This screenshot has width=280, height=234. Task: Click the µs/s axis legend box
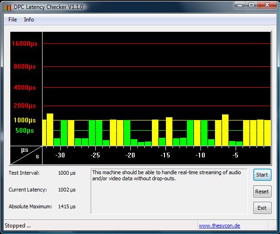pyautogui.click(x=26, y=155)
